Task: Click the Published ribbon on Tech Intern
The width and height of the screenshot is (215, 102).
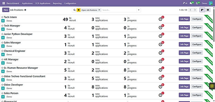Action: pyautogui.click(x=209, y=19)
